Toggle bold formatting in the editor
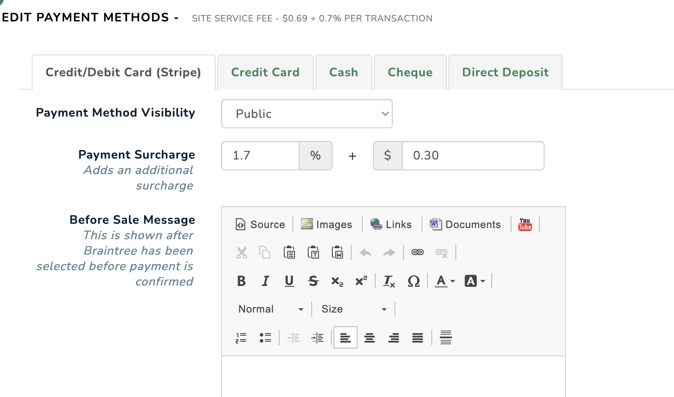 241,281
